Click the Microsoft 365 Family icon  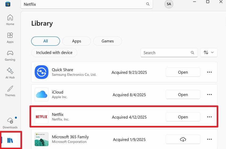click(41, 139)
